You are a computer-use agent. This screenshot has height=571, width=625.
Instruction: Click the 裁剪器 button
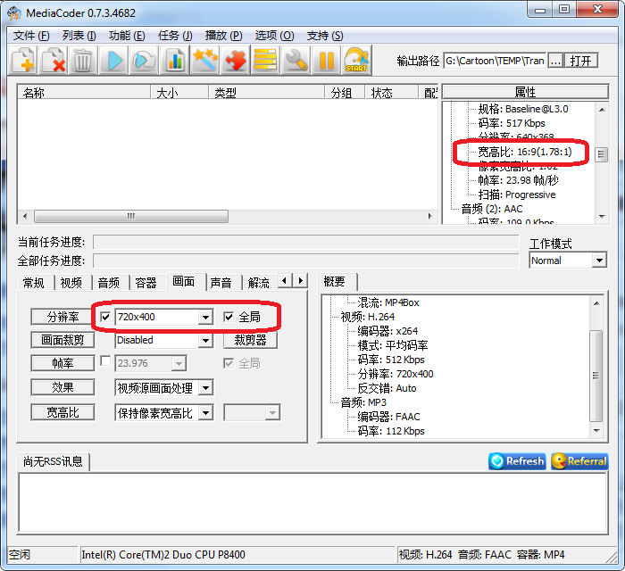[x=250, y=340]
